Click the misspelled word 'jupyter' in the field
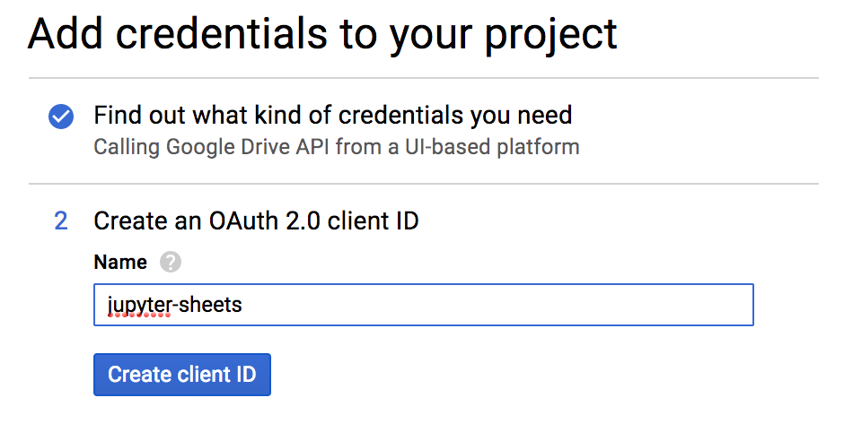 (139, 306)
